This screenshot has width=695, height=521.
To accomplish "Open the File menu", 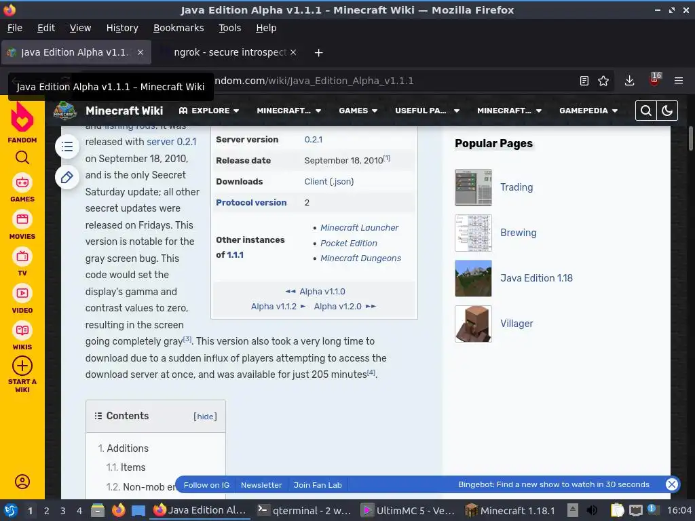I will click(x=15, y=28).
